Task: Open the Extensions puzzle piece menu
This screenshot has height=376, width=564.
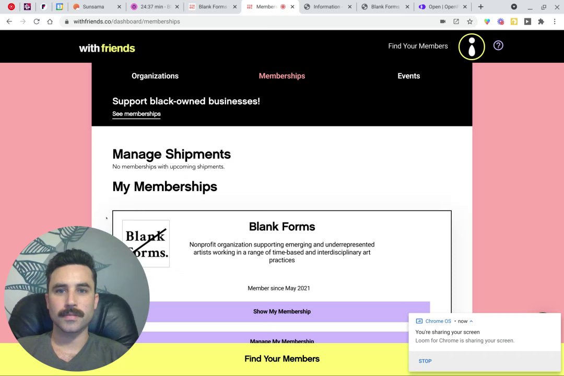Action: [541, 21]
